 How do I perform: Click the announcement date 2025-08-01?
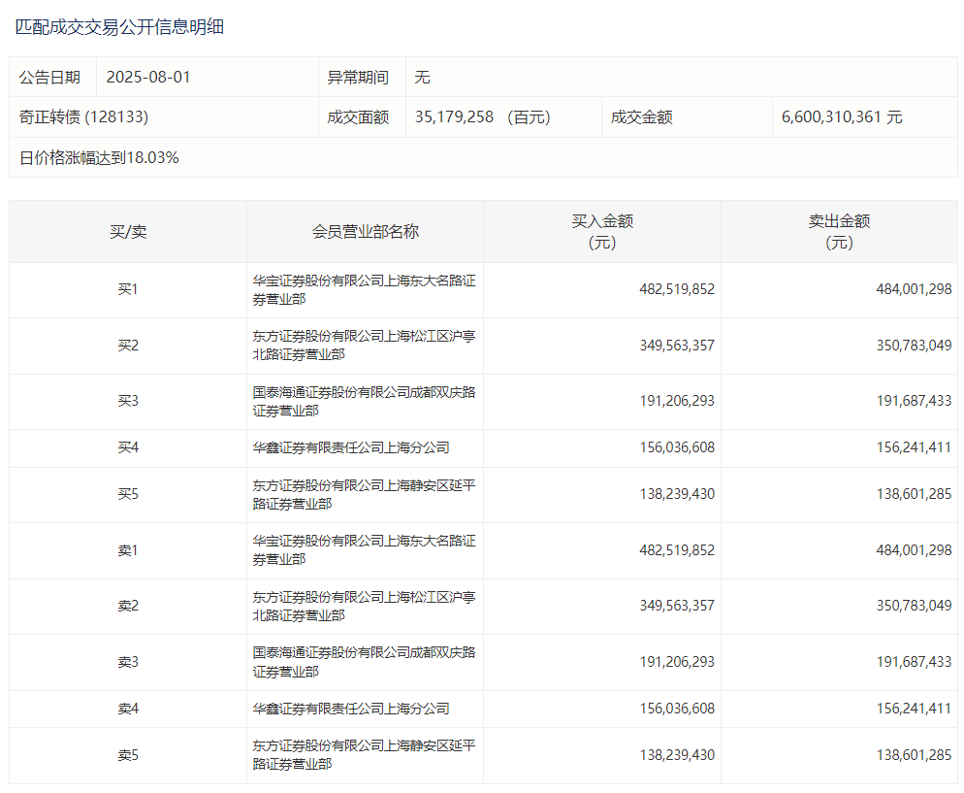(148, 77)
